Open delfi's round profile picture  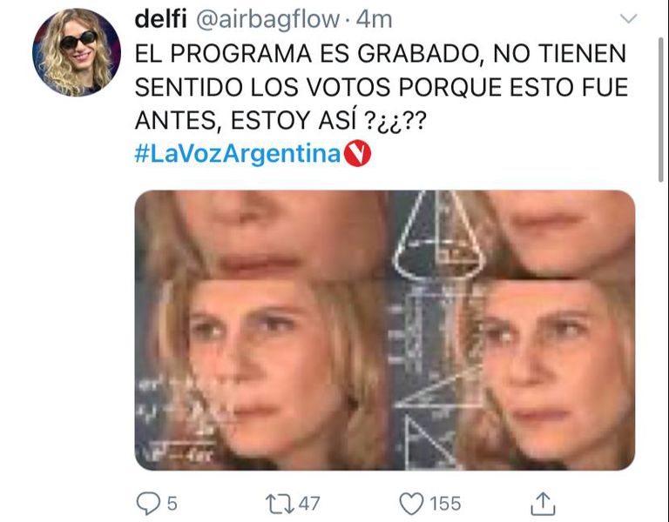[x=77, y=52]
